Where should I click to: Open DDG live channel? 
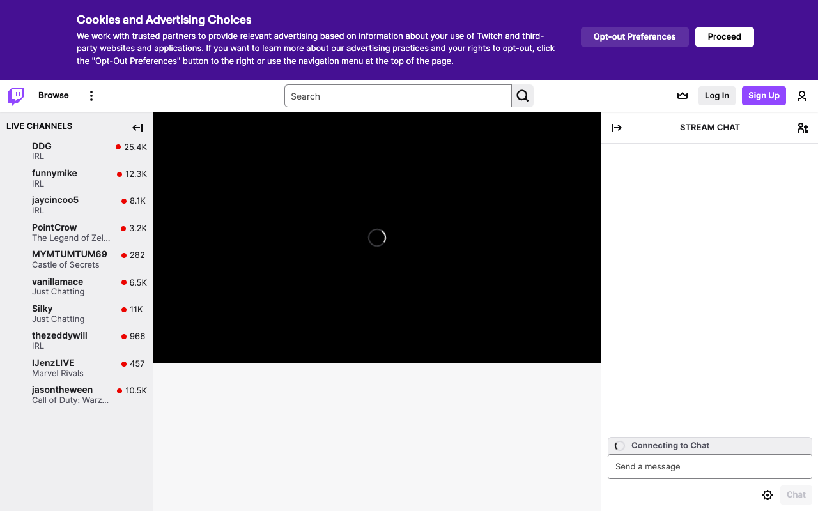pos(77,151)
